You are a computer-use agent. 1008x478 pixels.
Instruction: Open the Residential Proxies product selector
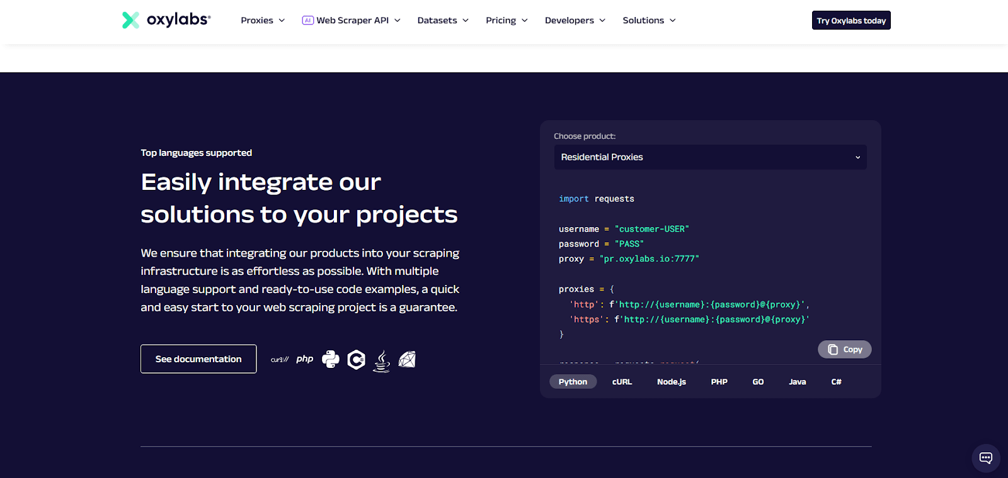click(x=711, y=157)
